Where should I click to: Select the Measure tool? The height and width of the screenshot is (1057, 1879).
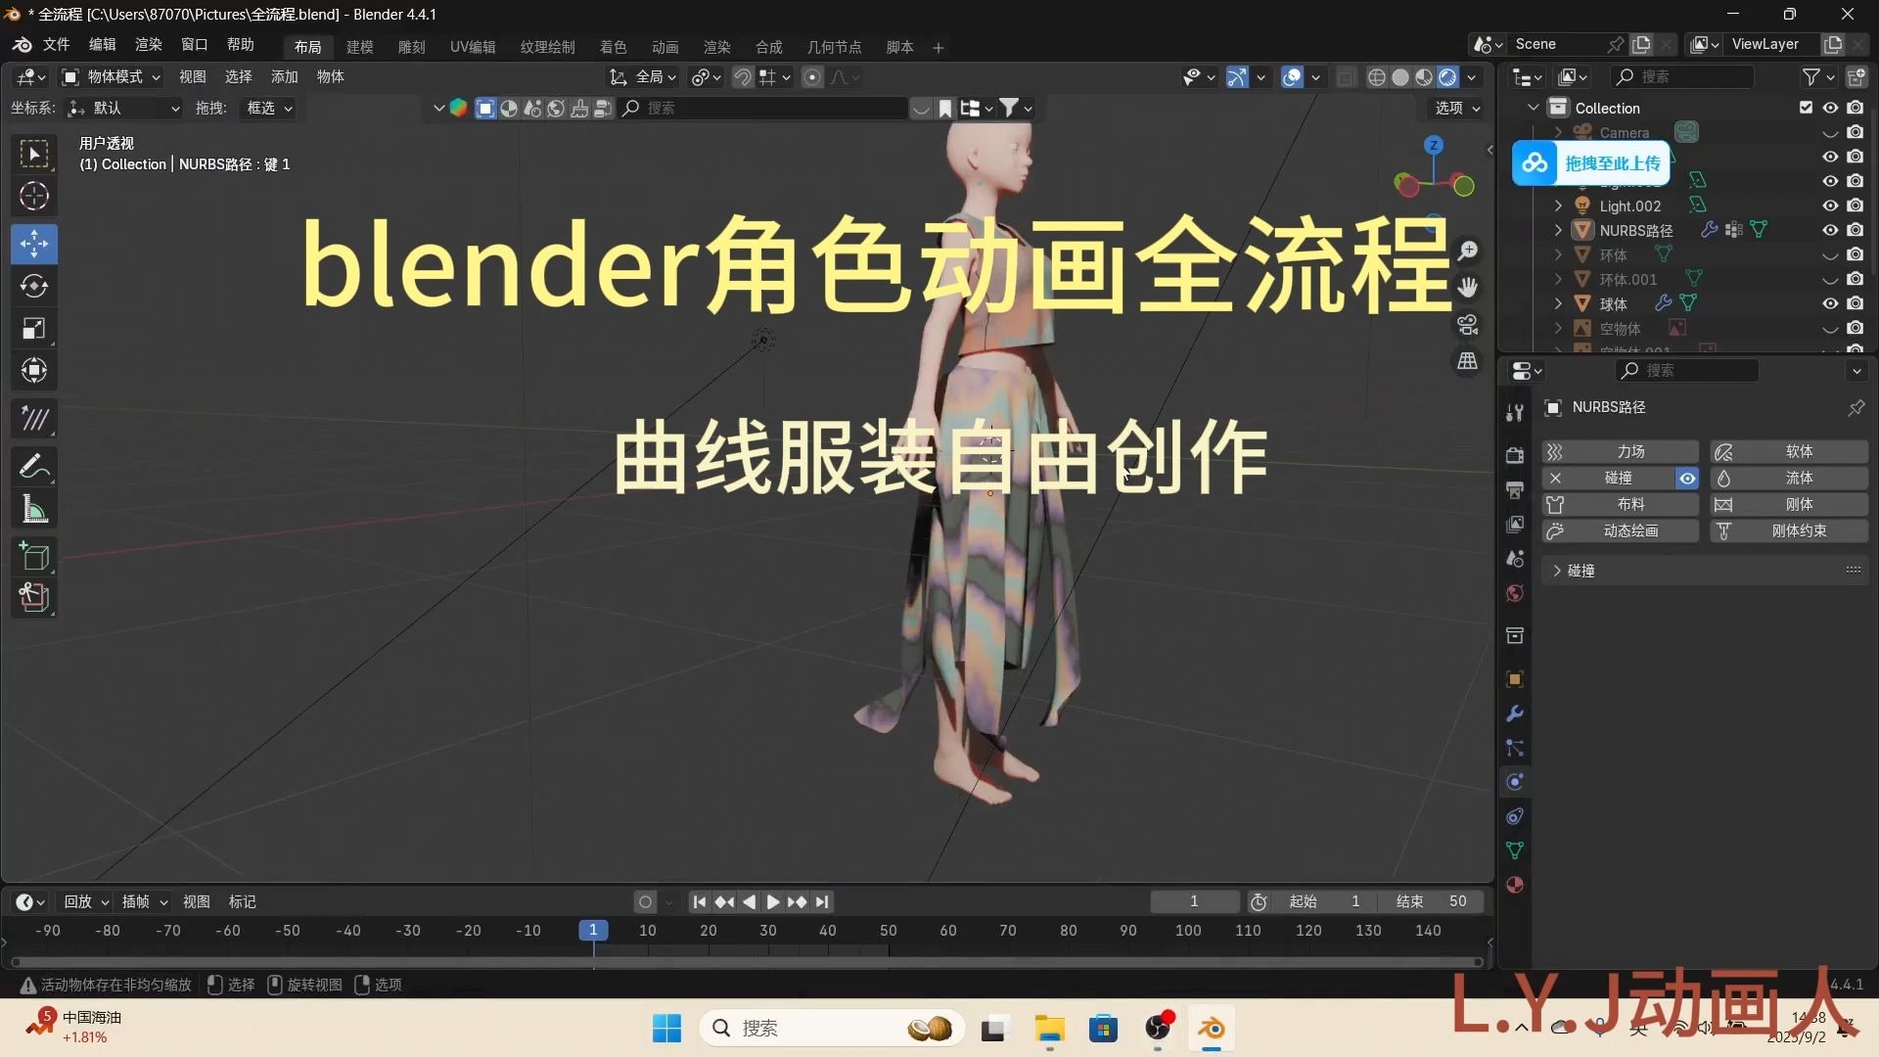click(34, 509)
